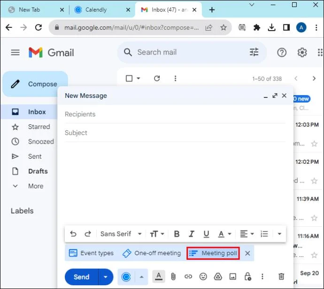
Task: Close the Calendly options bar
Action: pyautogui.click(x=247, y=253)
